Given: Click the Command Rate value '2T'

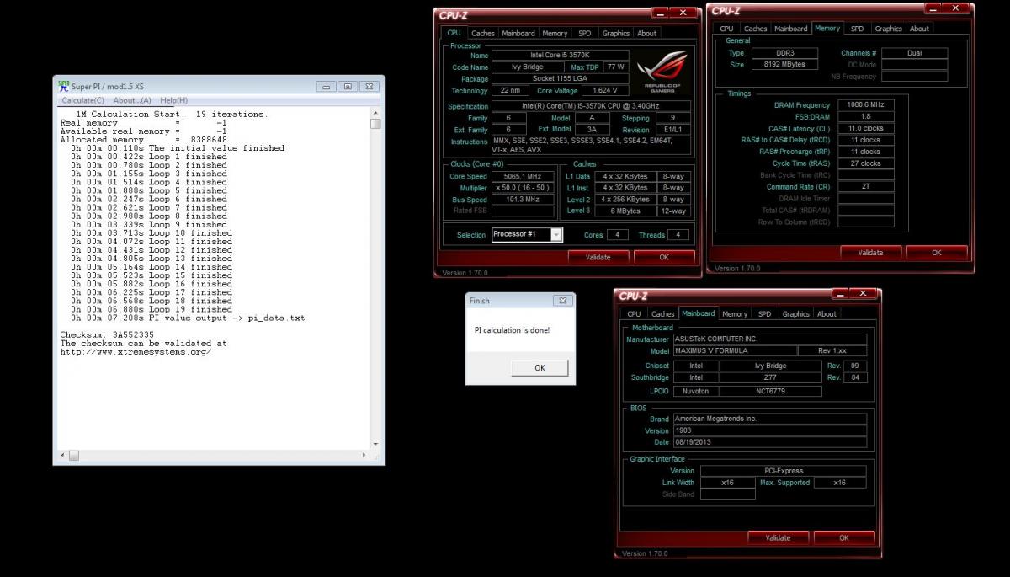Looking at the screenshot, I should pos(865,186).
